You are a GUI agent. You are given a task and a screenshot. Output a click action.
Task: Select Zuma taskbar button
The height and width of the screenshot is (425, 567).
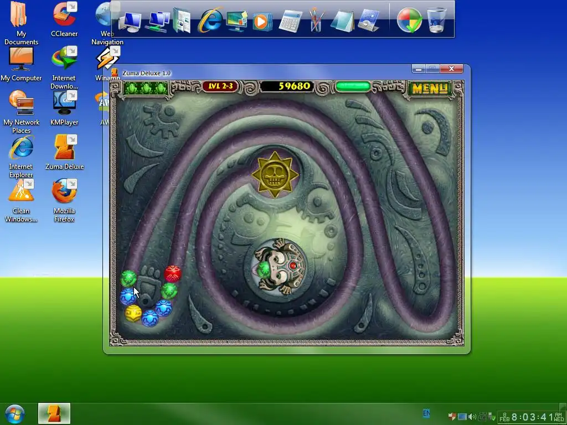coord(54,413)
